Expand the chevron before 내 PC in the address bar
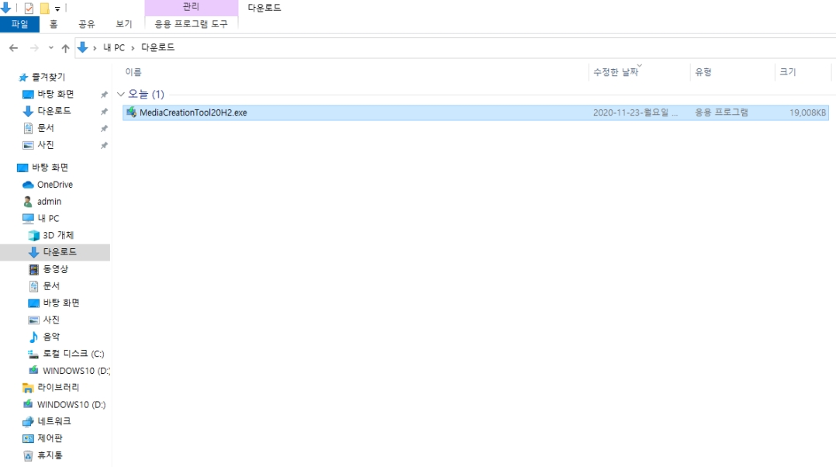This screenshot has height=467, width=836. pos(95,48)
